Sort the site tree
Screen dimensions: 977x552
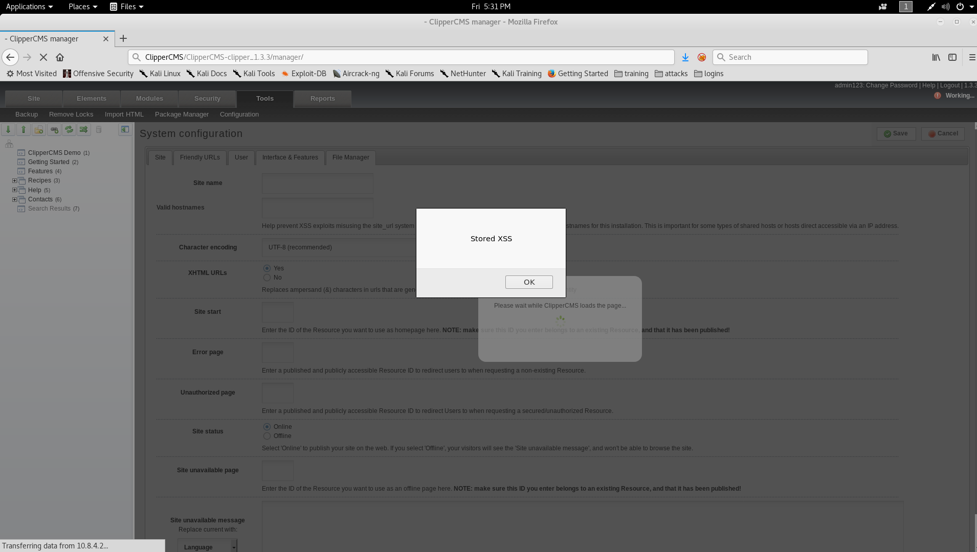[83, 129]
